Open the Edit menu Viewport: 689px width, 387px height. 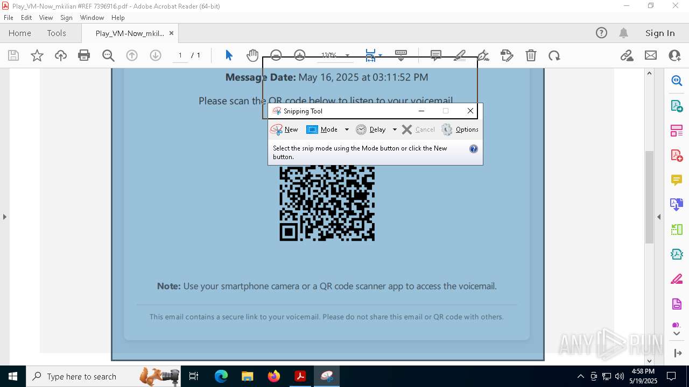(x=26, y=18)
